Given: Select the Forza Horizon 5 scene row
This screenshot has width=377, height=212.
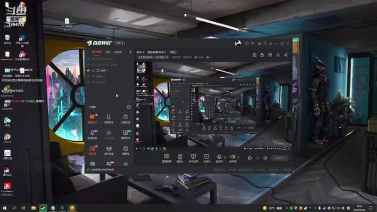Looking at the screenshot, I should pyautogui.click(x=109, y=58).
